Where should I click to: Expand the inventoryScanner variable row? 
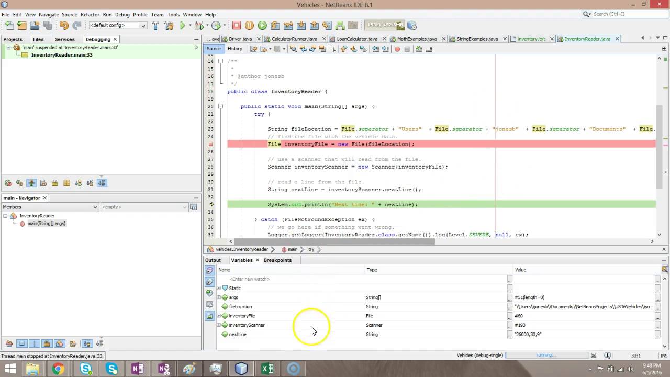pyautogui.click(x=219, y=325)
